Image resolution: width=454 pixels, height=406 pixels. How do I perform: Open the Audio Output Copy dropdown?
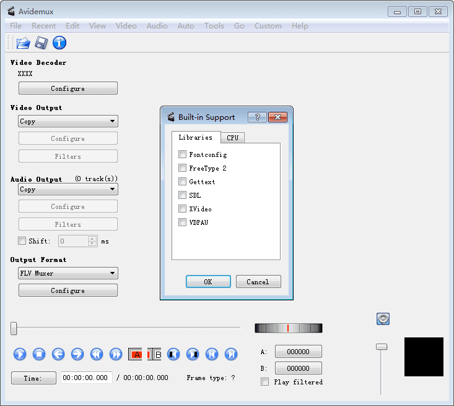[68, 189]
